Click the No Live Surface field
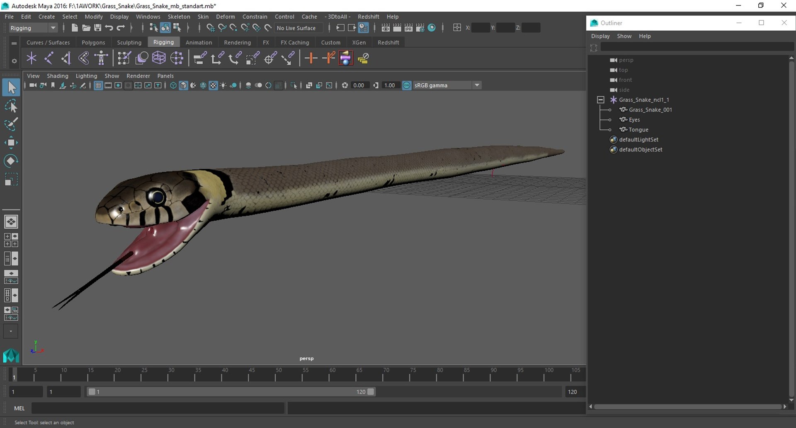The height and width of the screenshot is (428, 796). click(299, 28)
